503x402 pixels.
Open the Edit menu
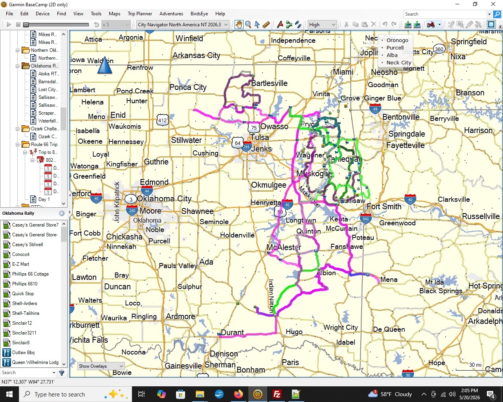click(x=24, y=13)
